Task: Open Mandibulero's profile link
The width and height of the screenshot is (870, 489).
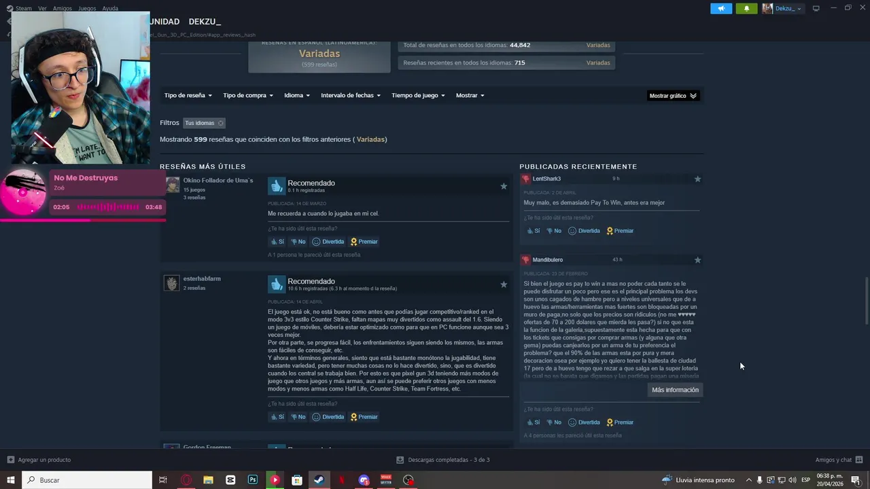Action: 548,259
